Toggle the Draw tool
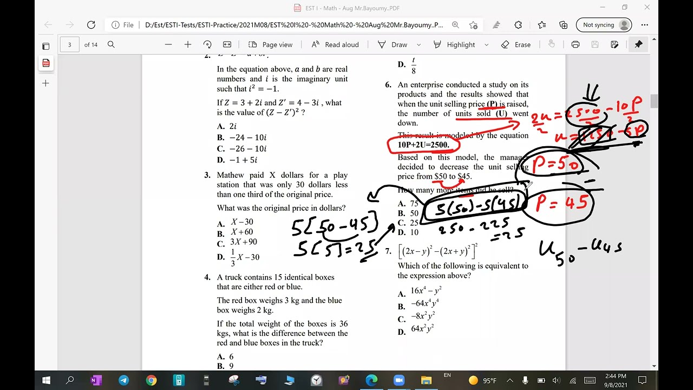The height and width of the screenshot is (390, 693). 393,44
